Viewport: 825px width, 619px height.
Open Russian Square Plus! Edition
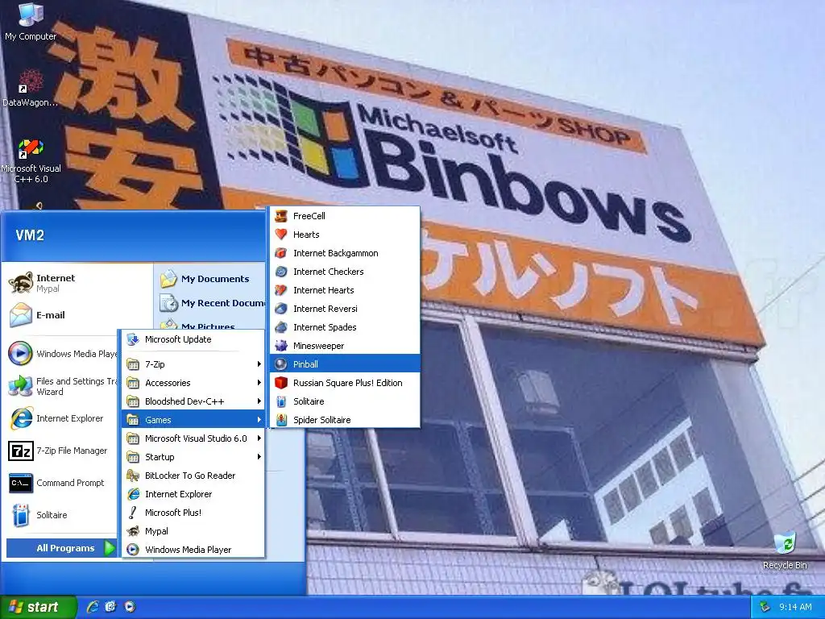pyautogui.click(x=345, y=383)
